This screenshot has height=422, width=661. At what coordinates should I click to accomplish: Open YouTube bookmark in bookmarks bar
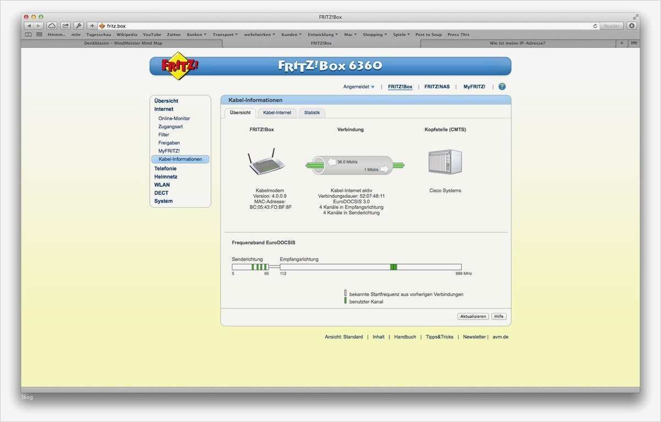point(152,34)
